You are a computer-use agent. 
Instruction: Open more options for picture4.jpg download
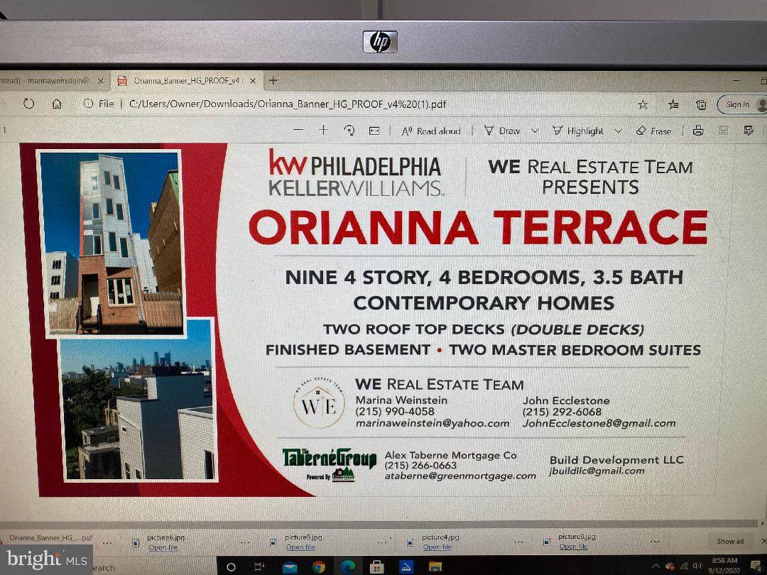[x=518, y=542]
